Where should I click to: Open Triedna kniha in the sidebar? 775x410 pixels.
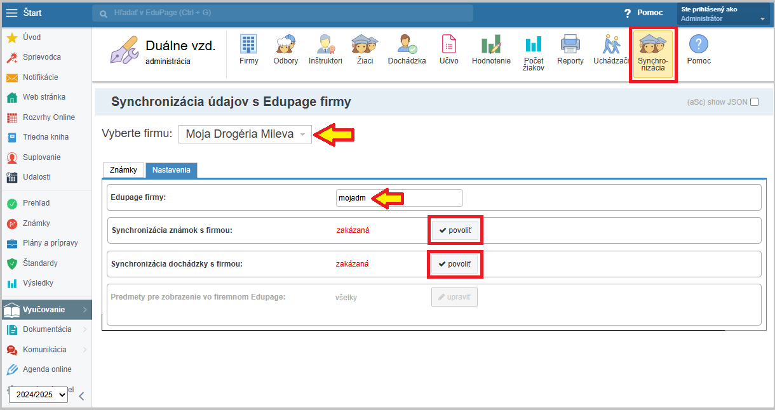[46, 137]
